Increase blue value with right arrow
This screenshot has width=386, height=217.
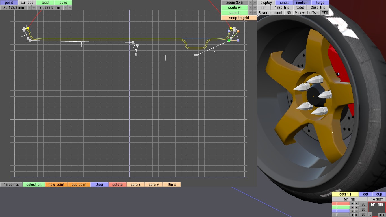click(x=356, y=211)
